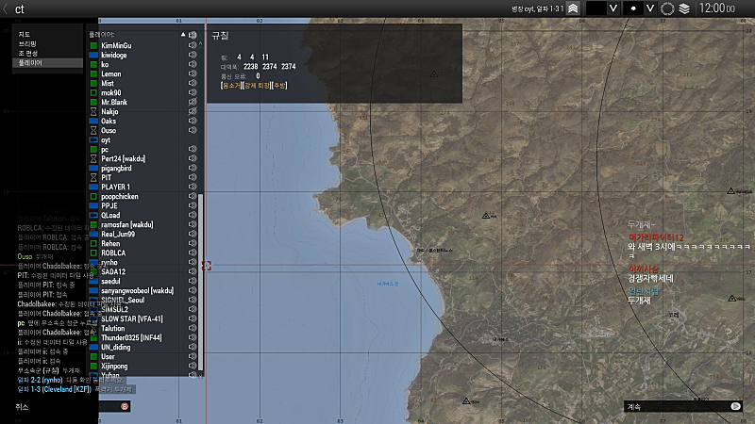The height and width of the screenshot is (424, 755).
Task: Click the speaker icon next to Lemon
Action: coord(193,73)
